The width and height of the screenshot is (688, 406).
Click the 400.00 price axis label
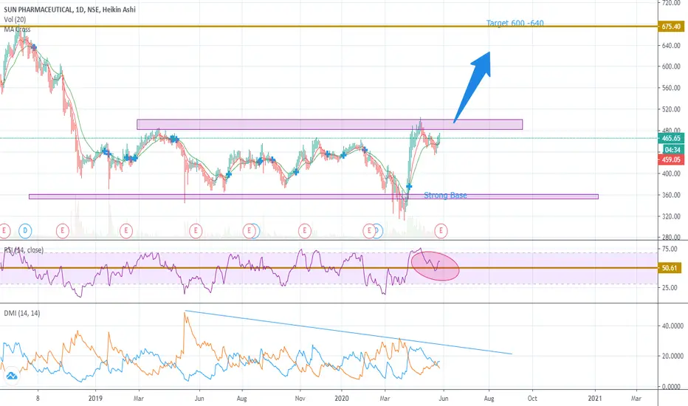[x=671, y=173]
